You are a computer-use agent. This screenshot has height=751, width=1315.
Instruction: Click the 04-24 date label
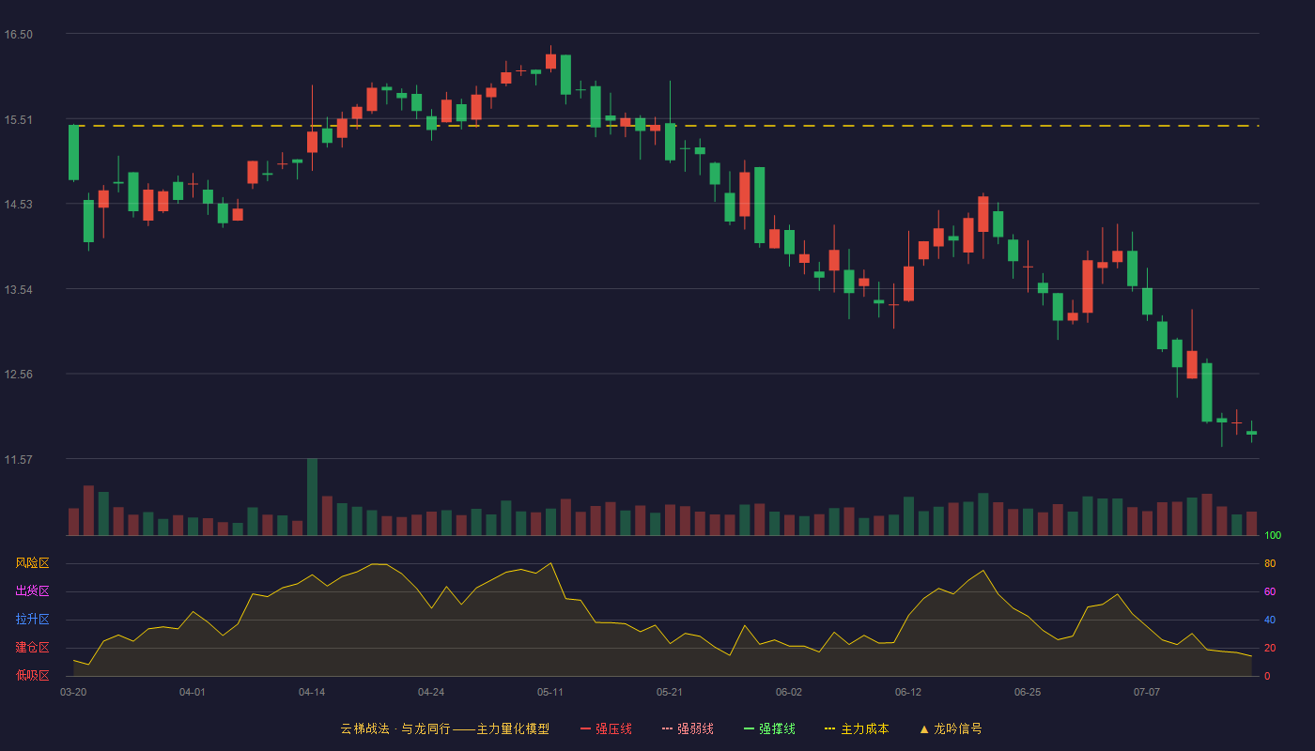tap(431, 692)
